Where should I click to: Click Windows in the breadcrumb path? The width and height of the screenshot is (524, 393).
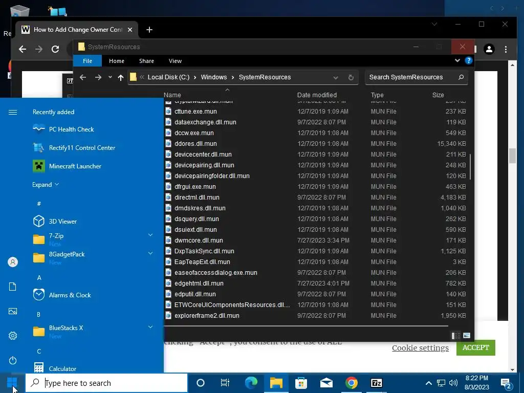(x=213, y=77)
